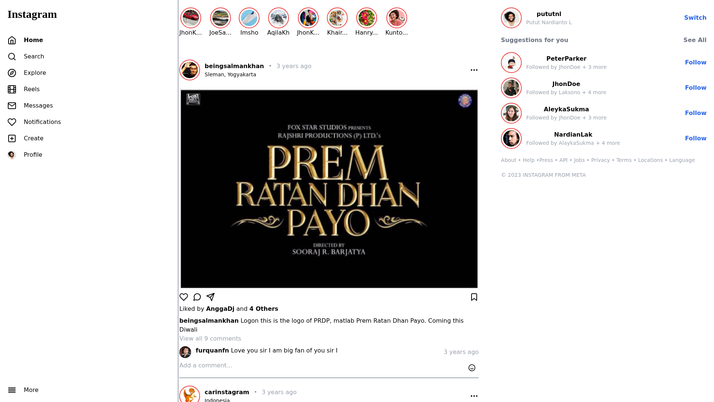Image resolution: width=714 pixels, height=402 pixels.
Task: Click the Home house icon in sidebar
Action: tap(12, 40)
